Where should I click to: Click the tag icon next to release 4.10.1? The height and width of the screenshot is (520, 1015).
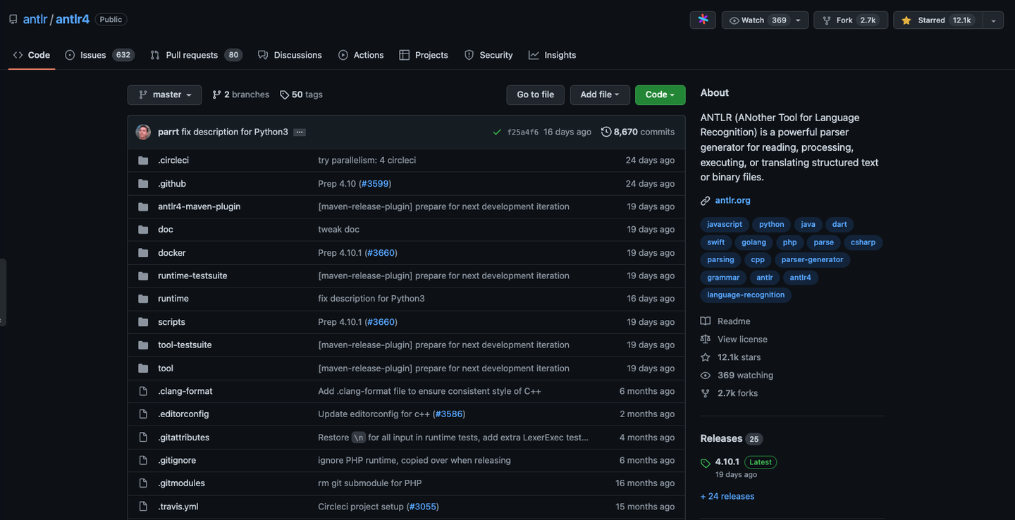coord(705,462)
